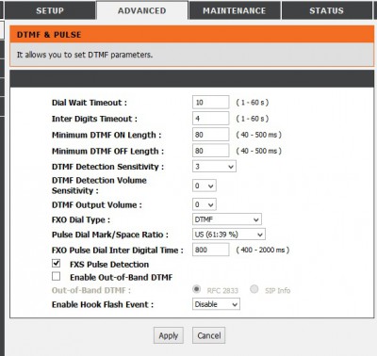This screenshot has width=377, height=356.
Task: Focus the Dial Wait Timeout field
Action: point(210,103)
